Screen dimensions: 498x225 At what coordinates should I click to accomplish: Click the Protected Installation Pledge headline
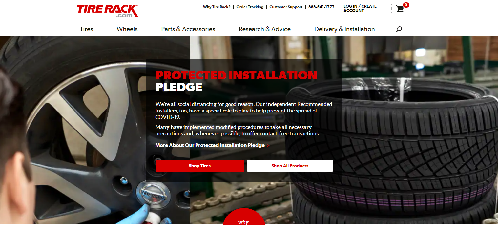pyautogui.click(x=236, y=81)
